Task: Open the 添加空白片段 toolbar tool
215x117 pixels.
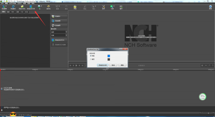Action: tap(31, 7)
